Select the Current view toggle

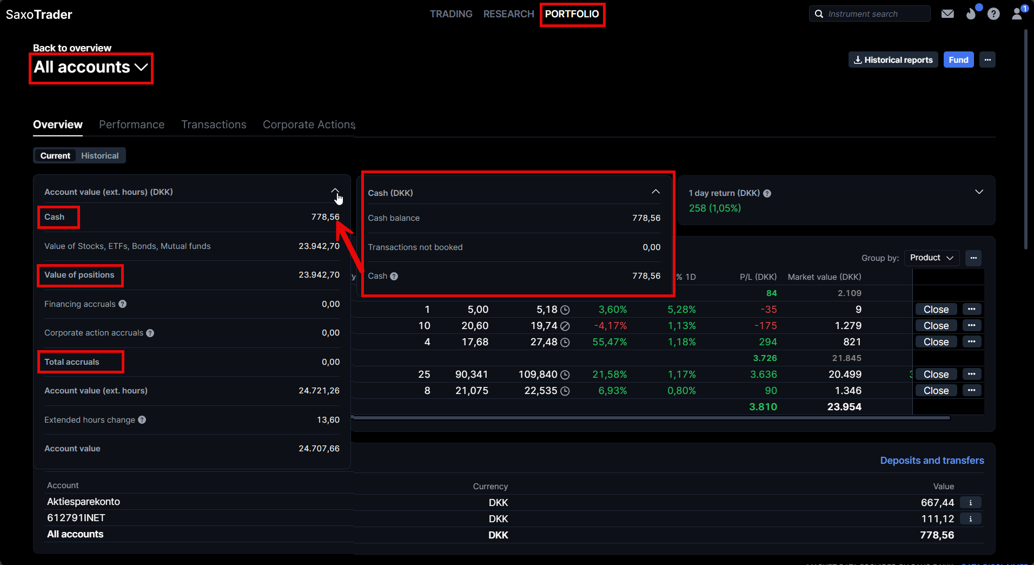pos(55,156)
